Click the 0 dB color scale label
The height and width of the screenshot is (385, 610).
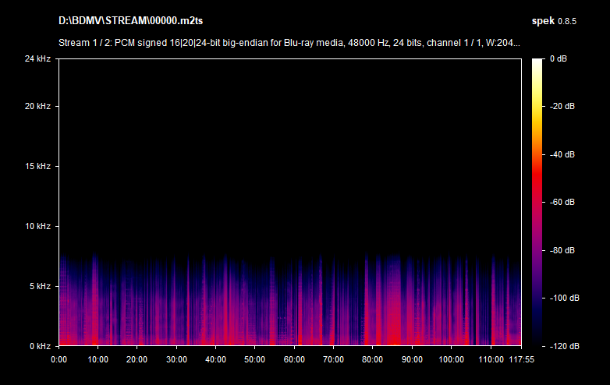click(x=558, y=58)
